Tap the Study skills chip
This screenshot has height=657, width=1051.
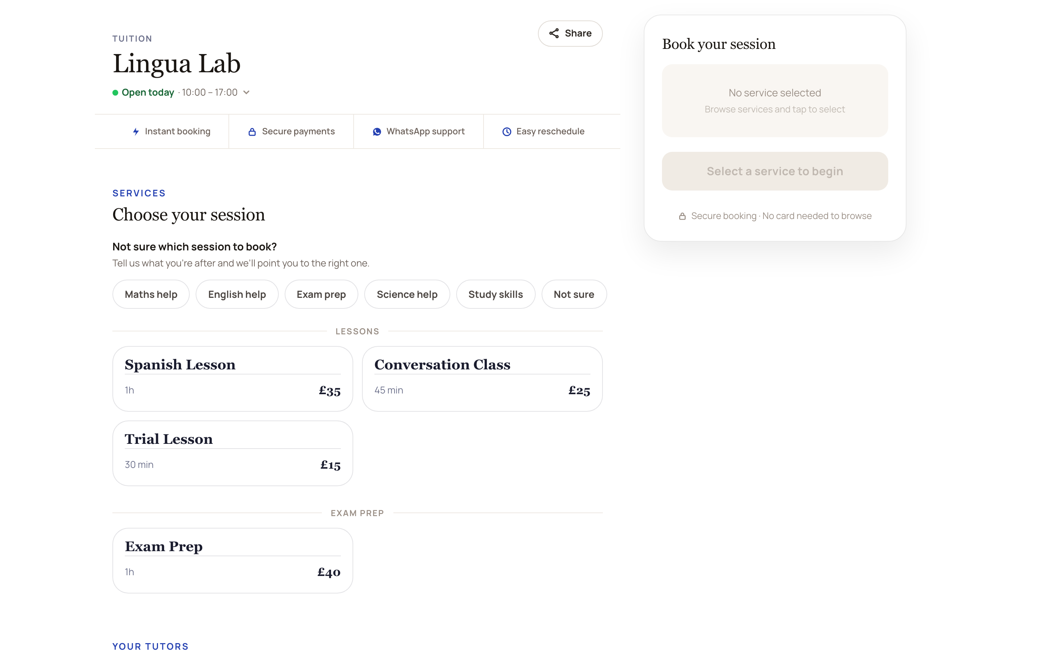click(496, 294)
